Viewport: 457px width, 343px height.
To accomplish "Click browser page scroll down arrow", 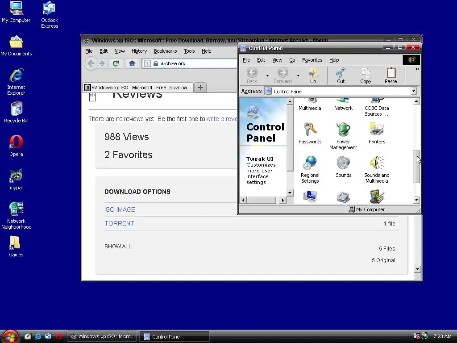I will click(417, 269).
